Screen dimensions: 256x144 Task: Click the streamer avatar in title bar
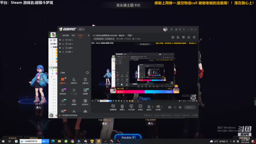pos(165,29)
